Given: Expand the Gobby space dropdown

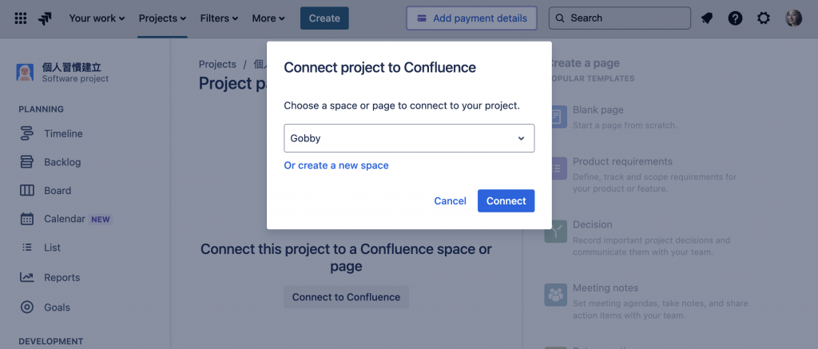Looking at the screenshot, I should pos(409,138).
